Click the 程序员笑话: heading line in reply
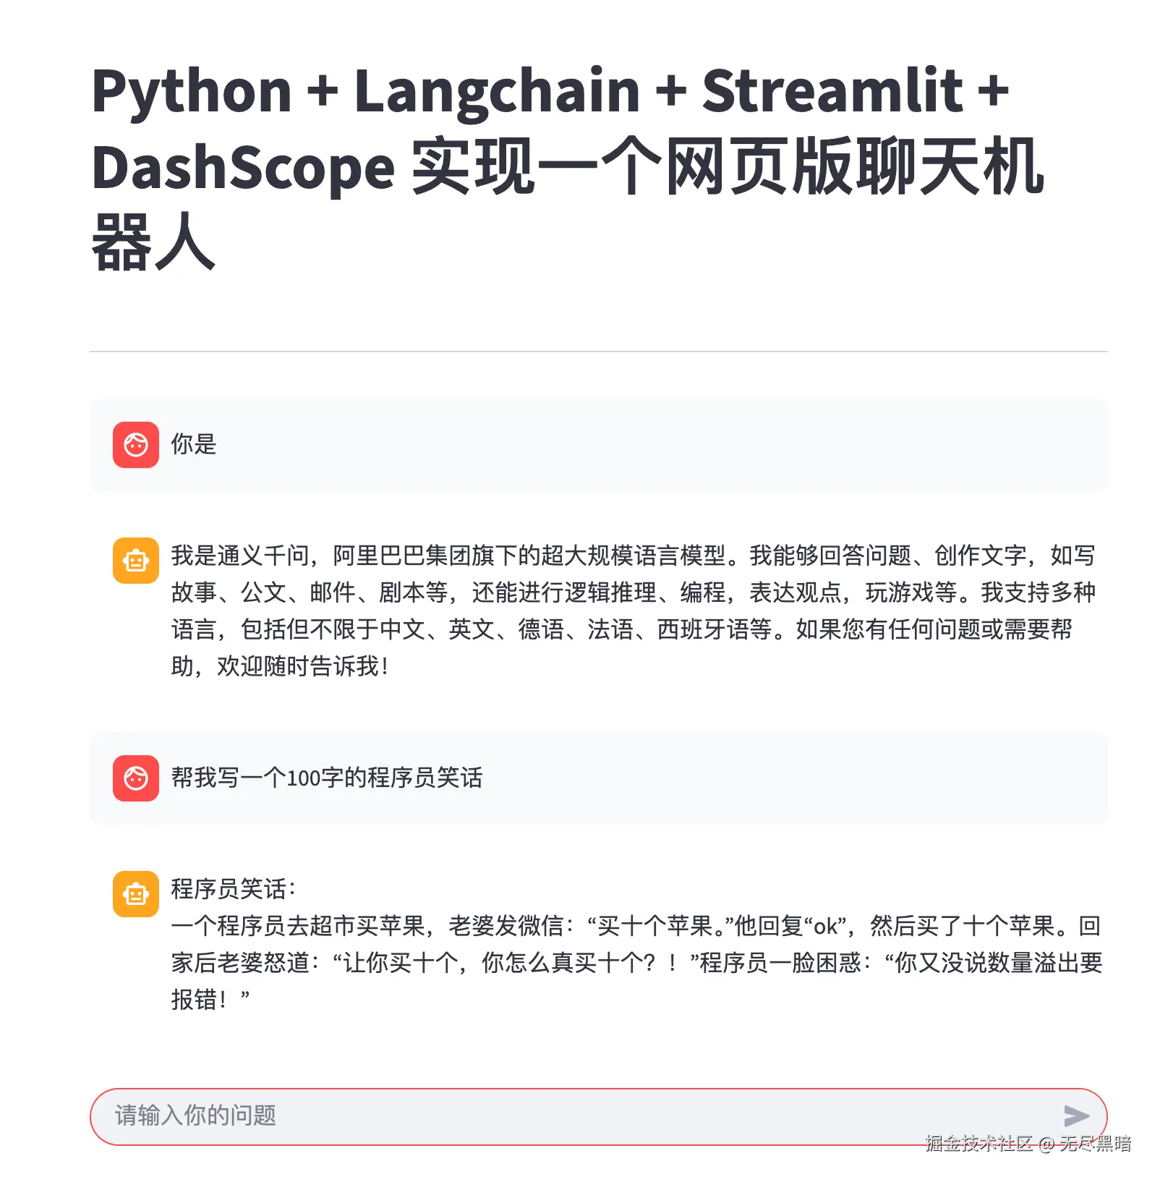 coord(234,888)
